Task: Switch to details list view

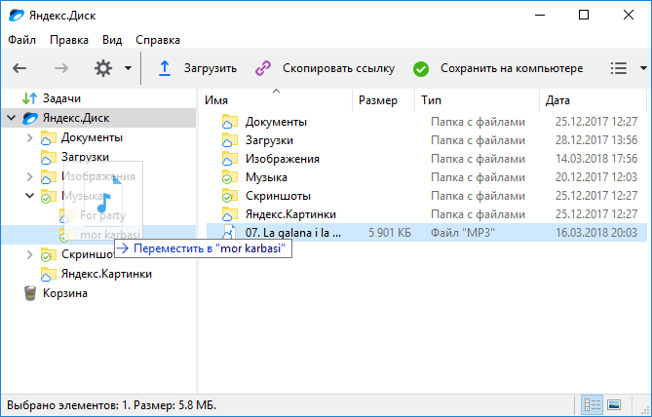Action: (593, 404)
